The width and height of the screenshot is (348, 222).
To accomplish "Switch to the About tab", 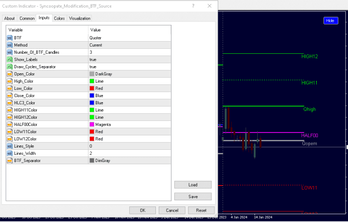I will (x=9, y=18).
